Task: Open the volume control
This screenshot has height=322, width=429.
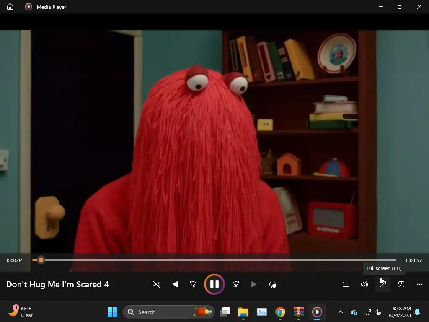Action: coord(364,285)
